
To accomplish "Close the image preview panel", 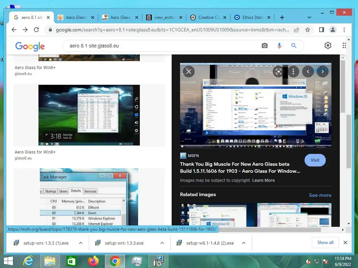I will pyautogui.click(x=189, y=72).
